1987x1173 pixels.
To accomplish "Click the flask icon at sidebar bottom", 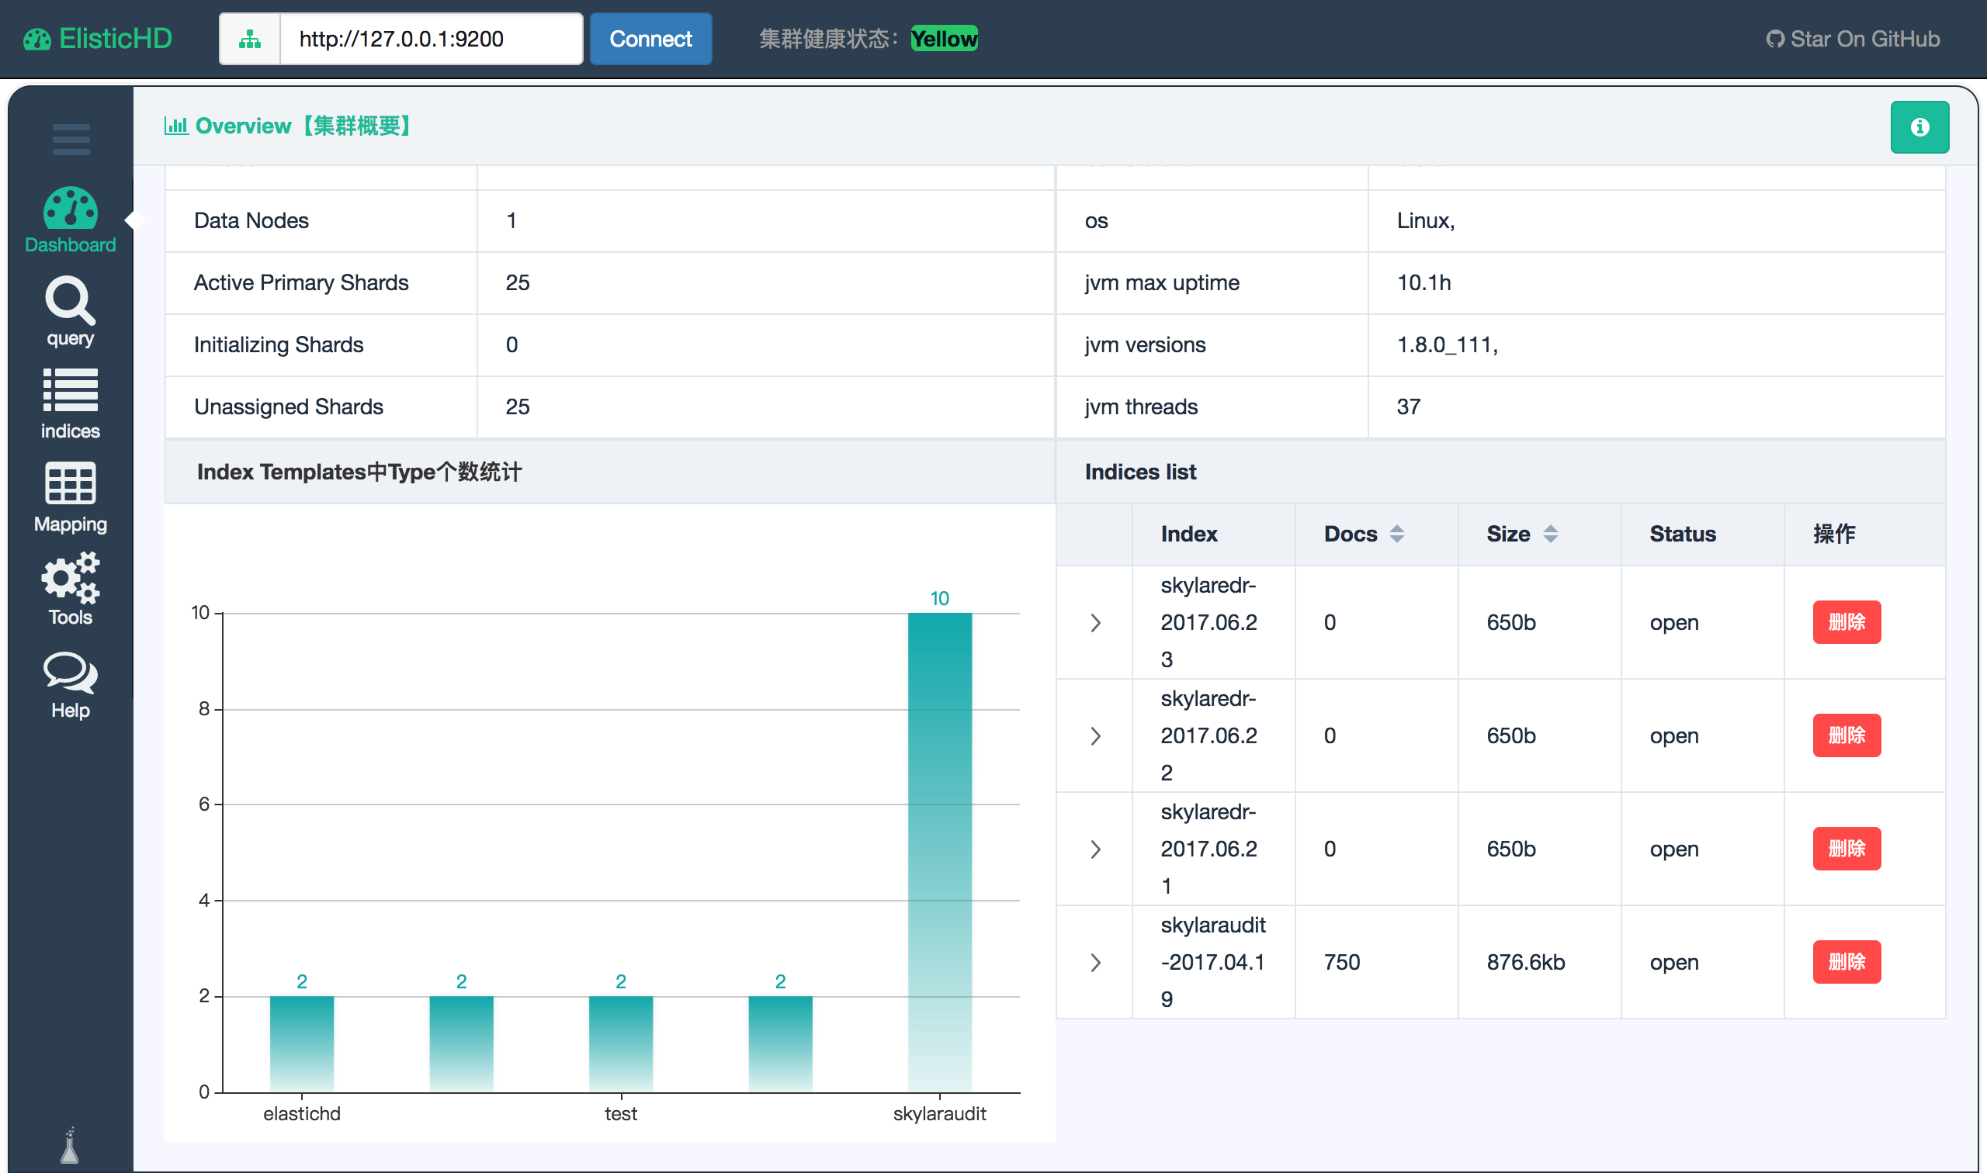I will pos(70,1145).
